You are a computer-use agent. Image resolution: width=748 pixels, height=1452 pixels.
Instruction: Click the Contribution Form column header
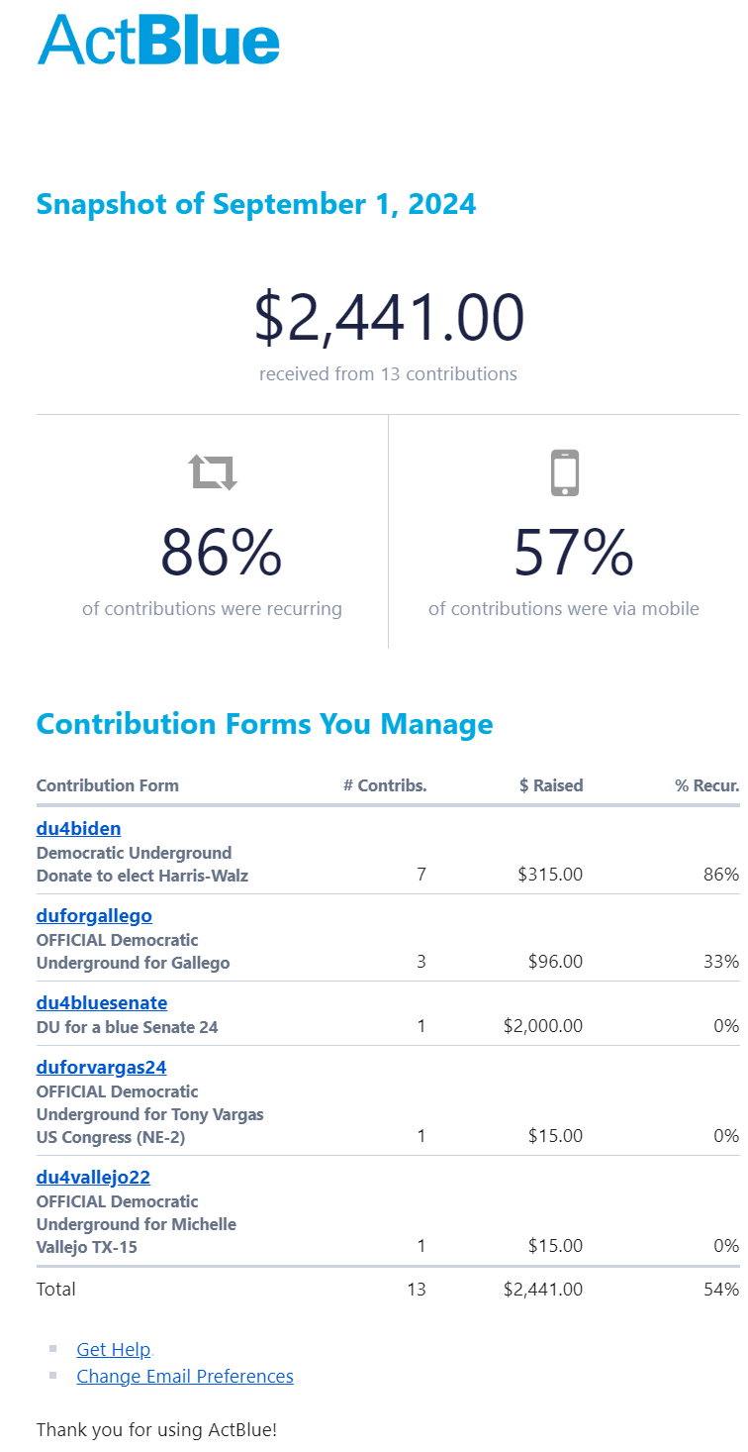(108, 785)
